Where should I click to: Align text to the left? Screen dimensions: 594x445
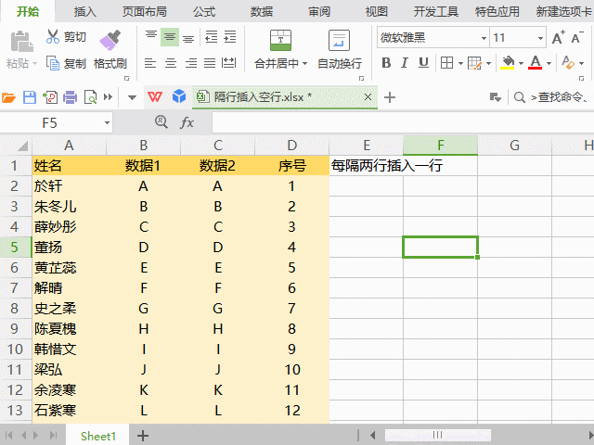150,63
